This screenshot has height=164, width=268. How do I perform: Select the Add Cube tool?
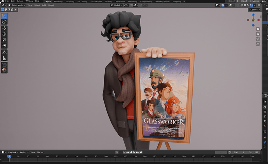tap(4, 65)
